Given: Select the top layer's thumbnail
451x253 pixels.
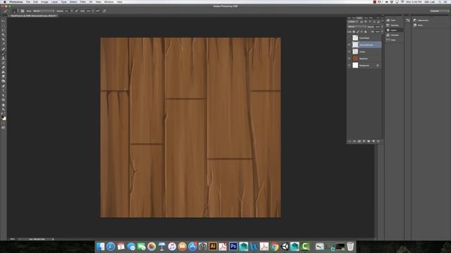Looking at the screenshot, I should pos(355,38).
